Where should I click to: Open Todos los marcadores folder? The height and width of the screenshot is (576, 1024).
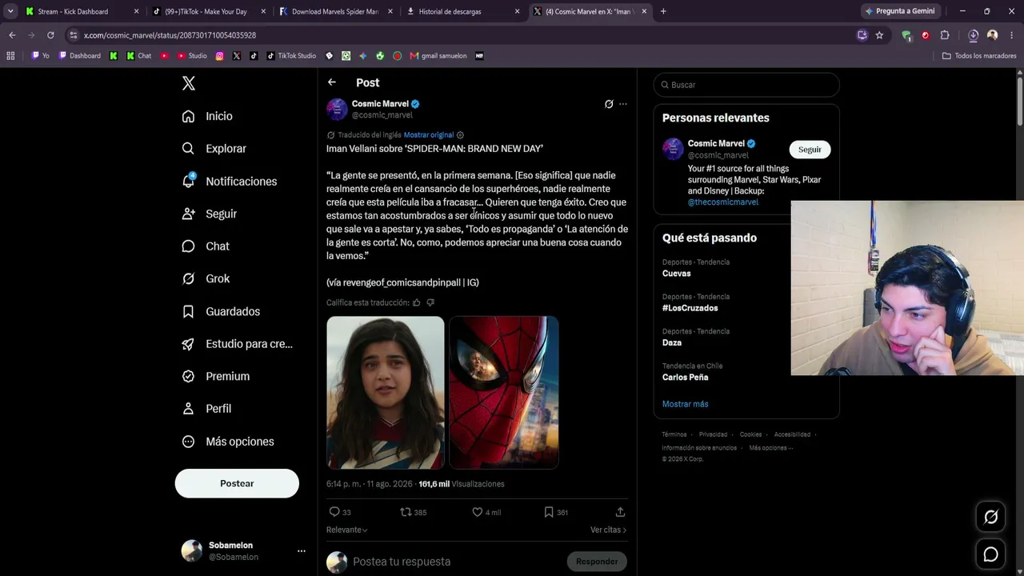979,56
